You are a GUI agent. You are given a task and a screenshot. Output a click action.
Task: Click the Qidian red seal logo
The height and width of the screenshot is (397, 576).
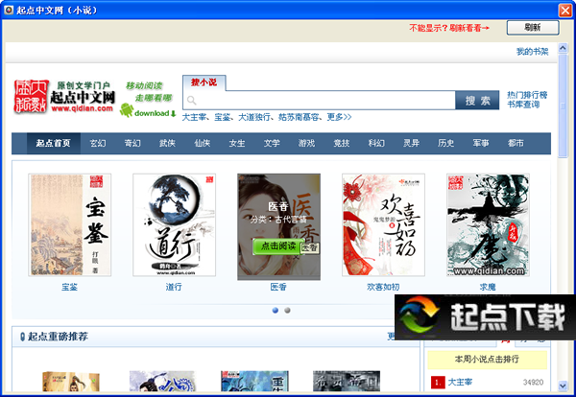click(x=32, y=96)
